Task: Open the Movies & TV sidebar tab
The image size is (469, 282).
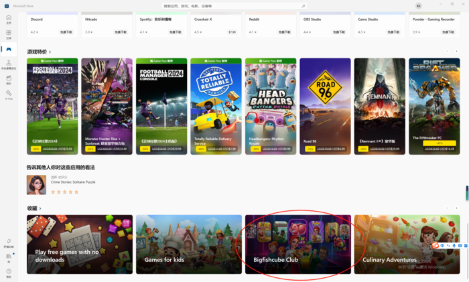Action: pos(9,80)
